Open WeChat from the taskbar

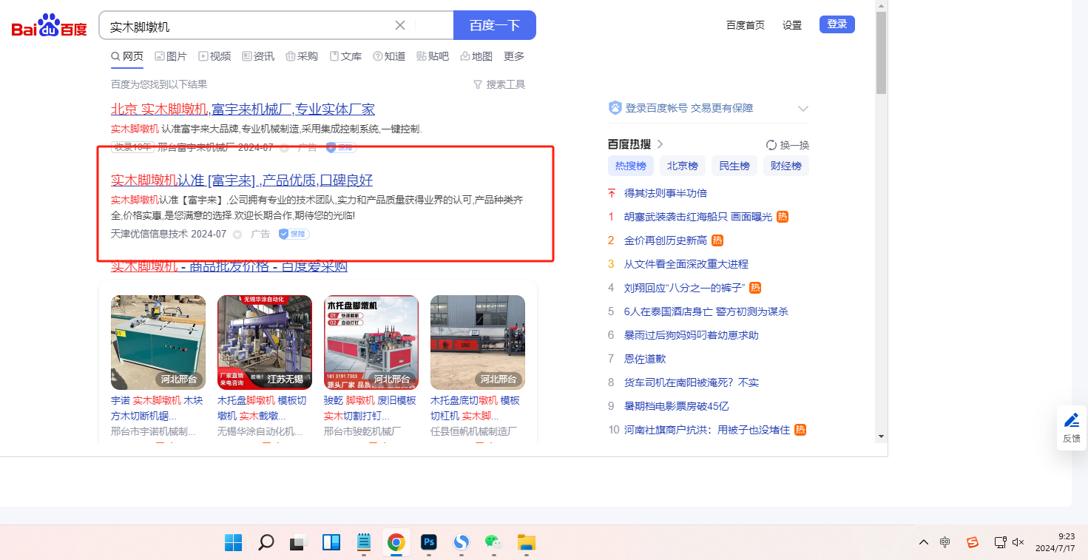(493, 542)
